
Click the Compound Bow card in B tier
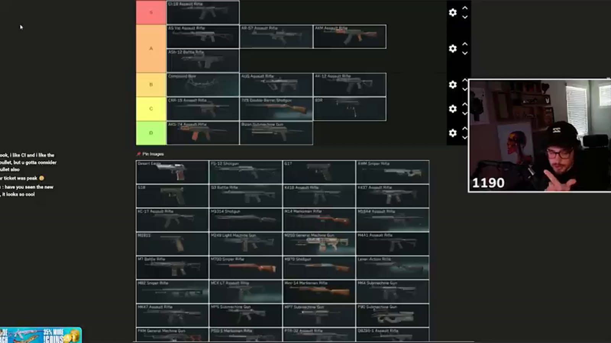pyautogui.click(x=203, y=85)
